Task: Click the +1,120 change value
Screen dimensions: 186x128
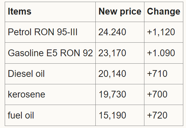Action: pyautogui.click(x=161, y=32)
